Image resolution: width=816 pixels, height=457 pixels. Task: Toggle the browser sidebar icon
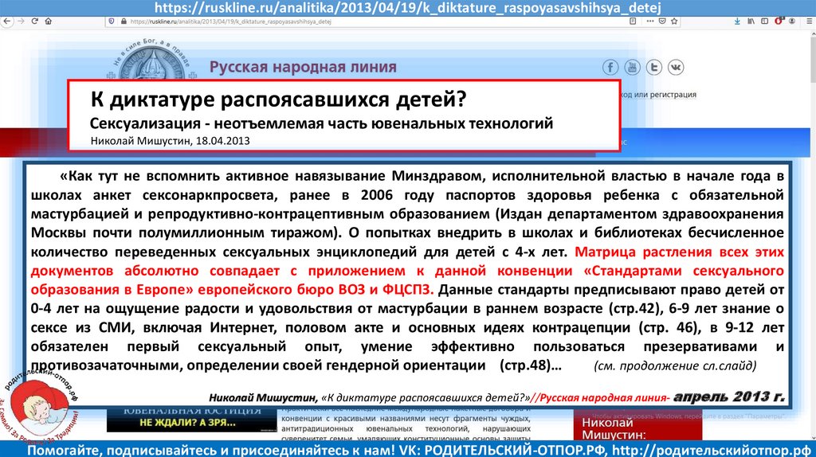click(764, 21)
